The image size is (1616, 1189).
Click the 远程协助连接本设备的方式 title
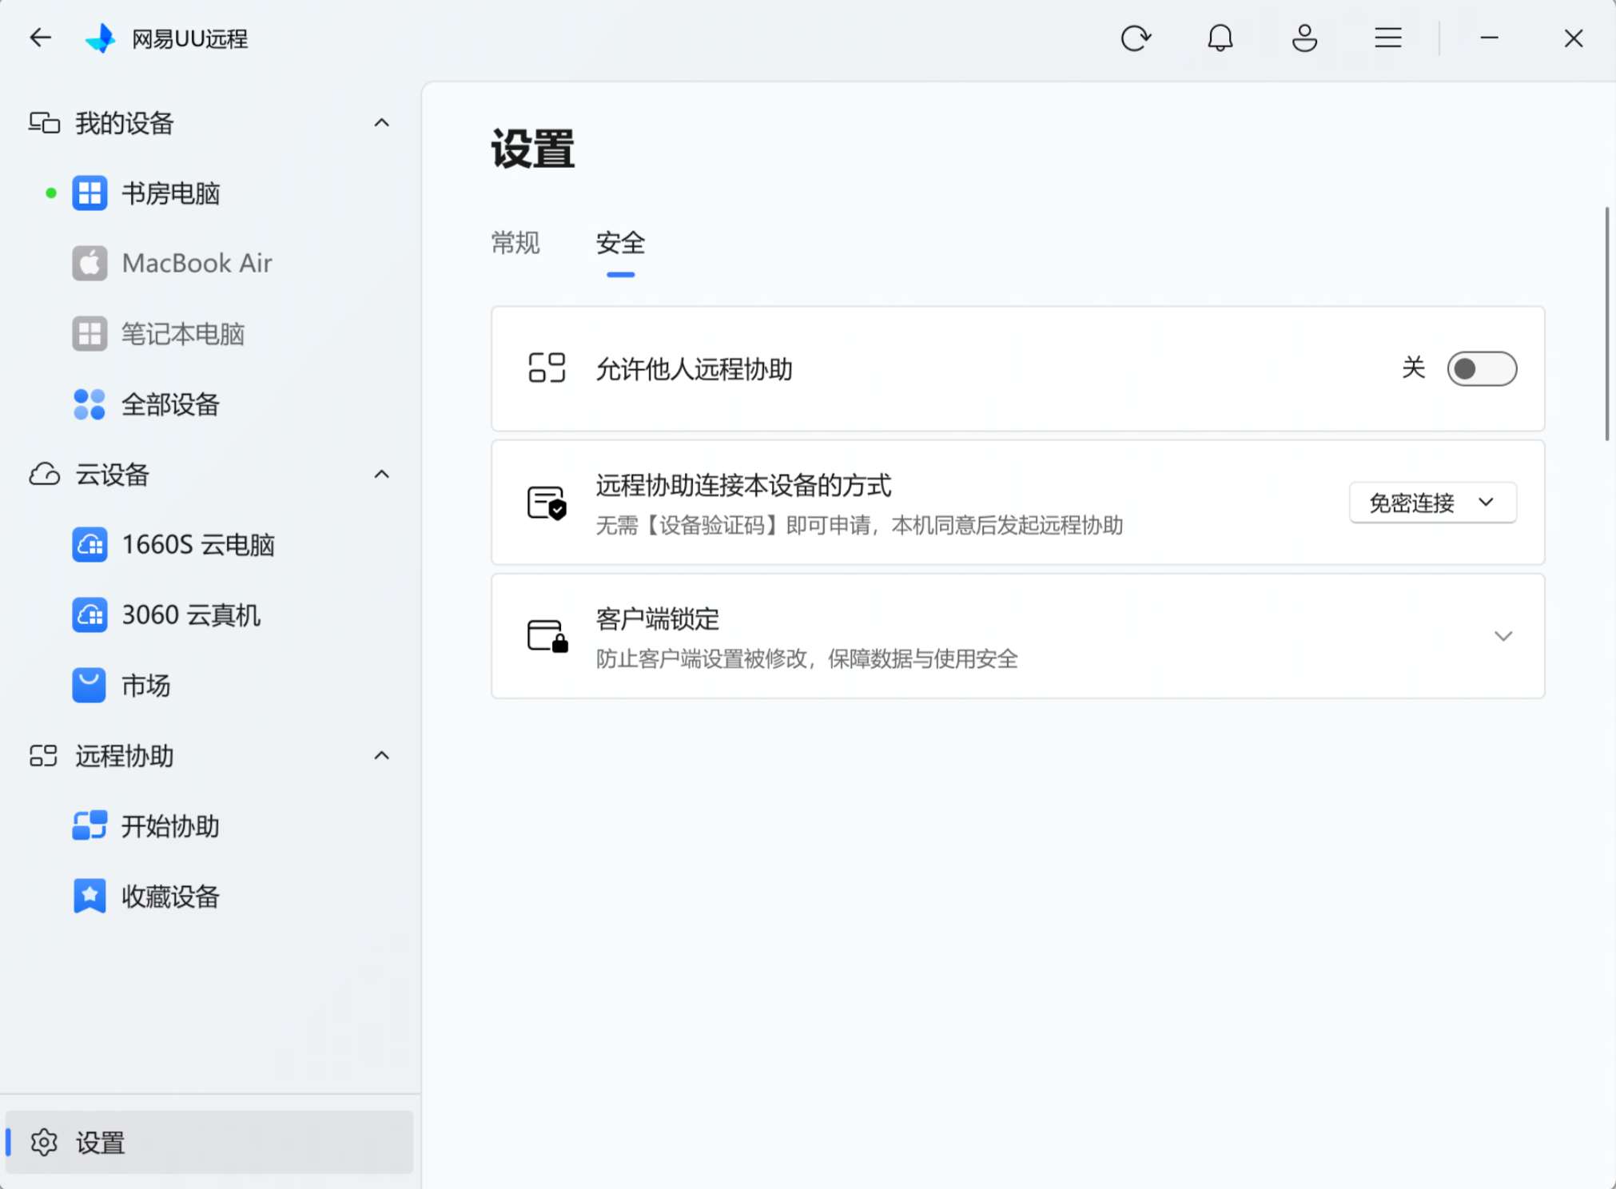point(743,485)
